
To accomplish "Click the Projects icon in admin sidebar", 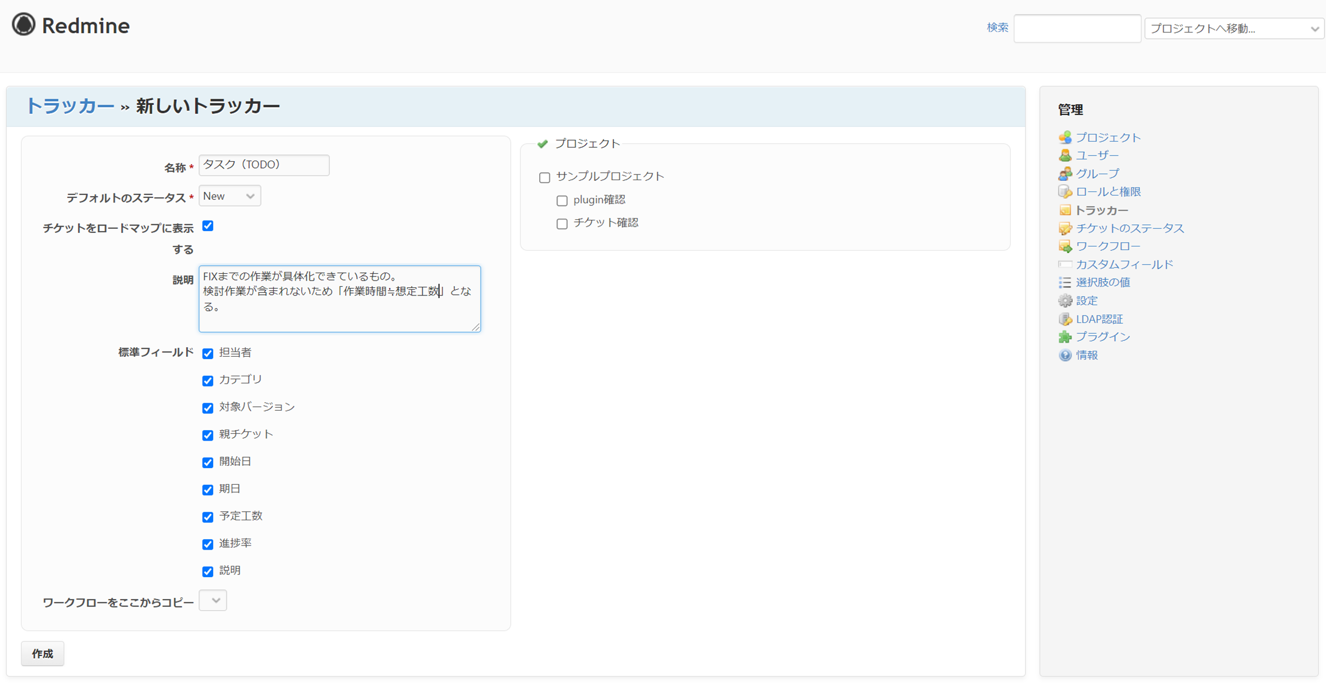I will 1065,137.
